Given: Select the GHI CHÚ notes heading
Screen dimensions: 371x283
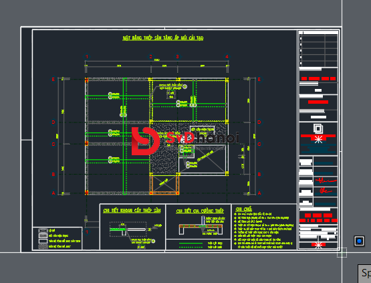Looking at the screenshot, I should coord(244,209).
